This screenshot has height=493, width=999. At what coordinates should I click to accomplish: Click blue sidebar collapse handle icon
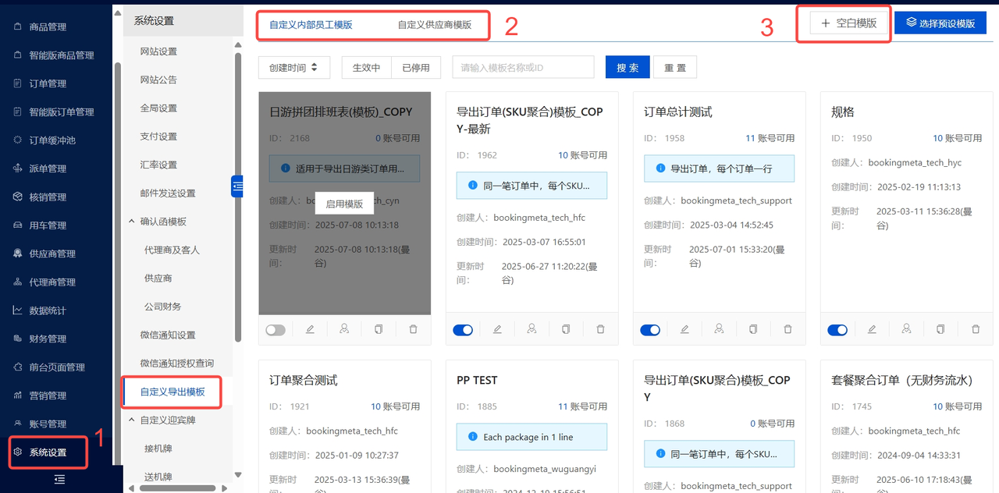[x=237, y=186]
